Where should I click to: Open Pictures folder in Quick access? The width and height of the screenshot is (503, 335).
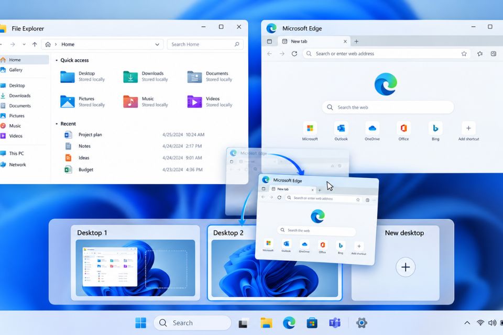click(x=83, y=102)
